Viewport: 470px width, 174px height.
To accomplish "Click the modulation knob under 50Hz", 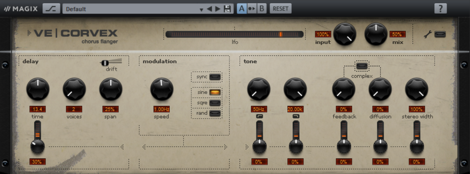I will (x=259, y=147).
